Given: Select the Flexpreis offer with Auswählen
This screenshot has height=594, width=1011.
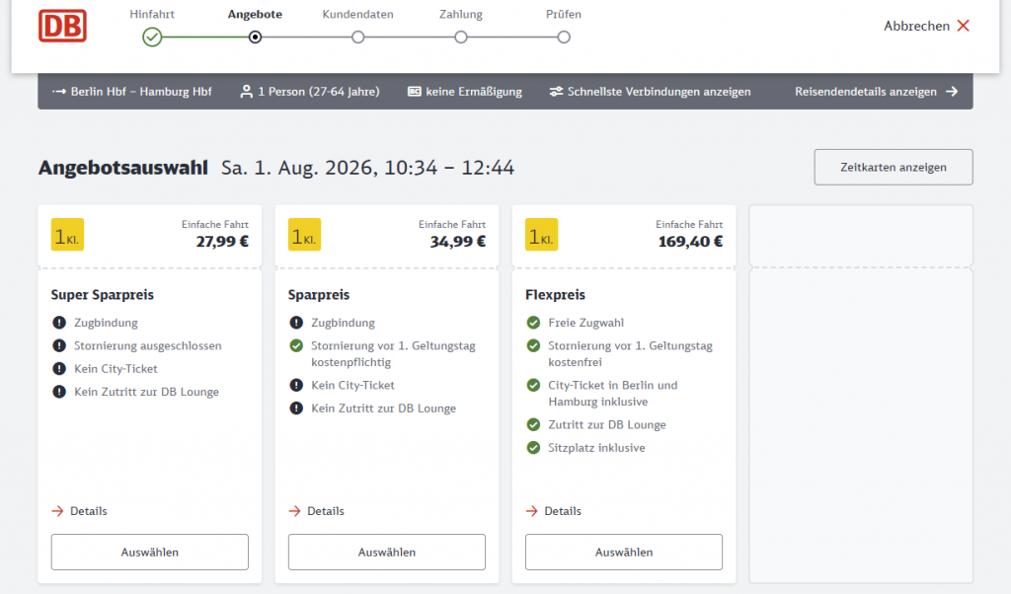Looking at the screenshot, I should 624,553.
